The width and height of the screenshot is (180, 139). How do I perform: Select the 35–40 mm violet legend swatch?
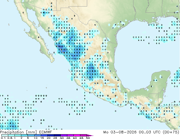click(x=70, y=135)
